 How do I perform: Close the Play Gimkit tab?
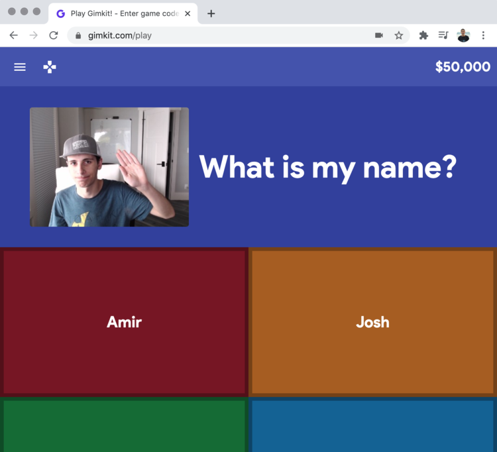[188, 14]
